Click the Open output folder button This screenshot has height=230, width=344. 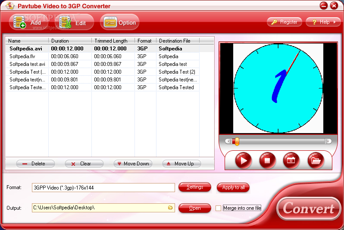[x=195, y=208]
